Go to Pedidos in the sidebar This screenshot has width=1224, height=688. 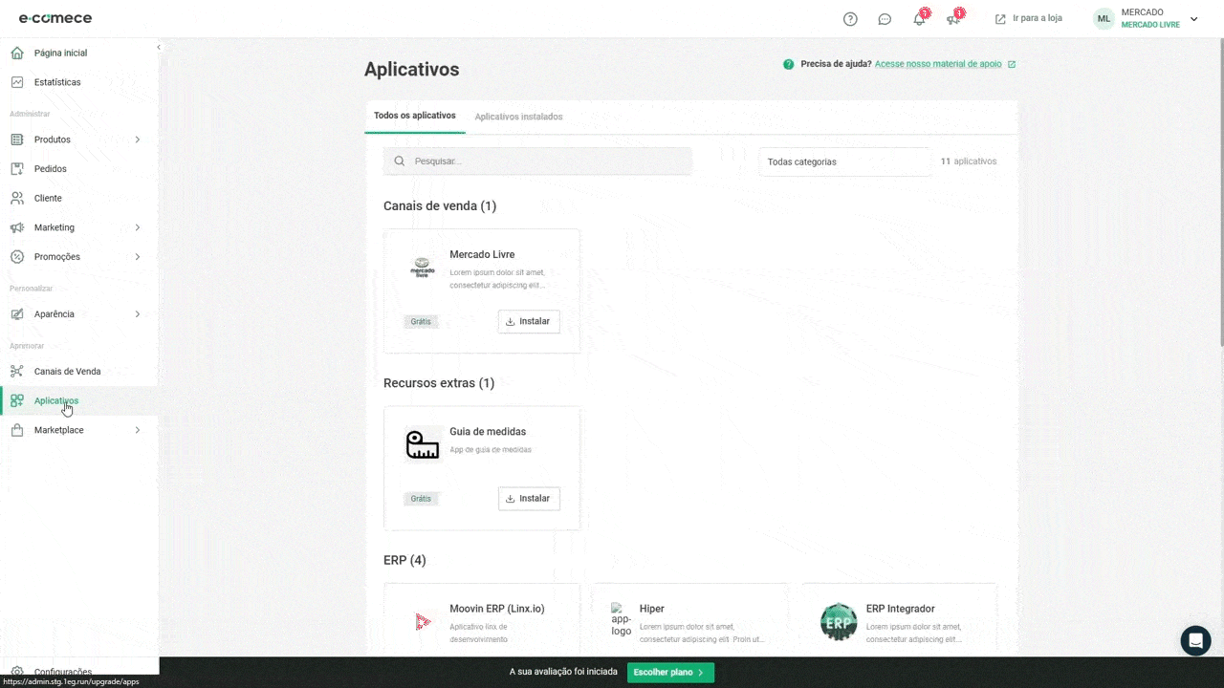(50, 169)
